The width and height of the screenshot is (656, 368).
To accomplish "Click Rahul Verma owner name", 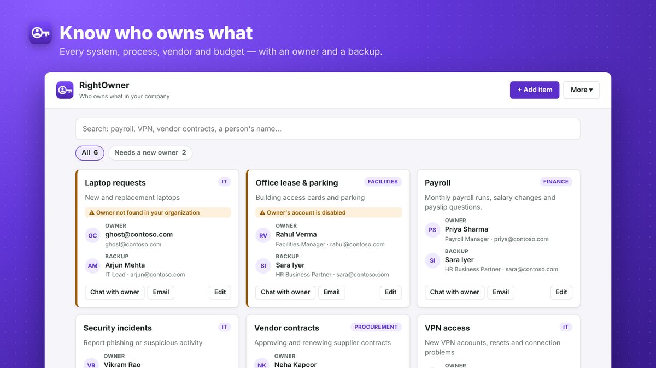I will point(296,235).
